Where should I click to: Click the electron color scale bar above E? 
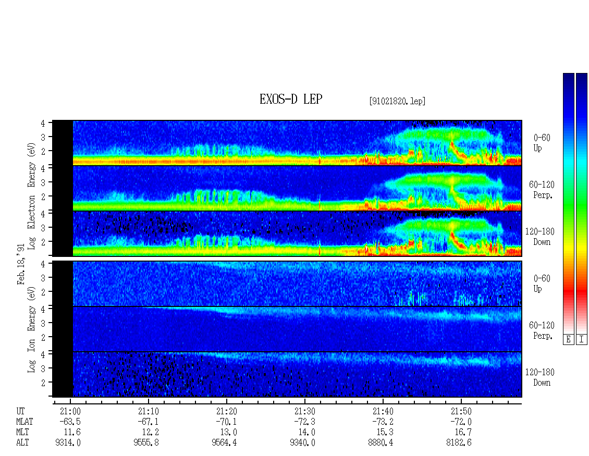pyautogui.click(x=568, y=203)
